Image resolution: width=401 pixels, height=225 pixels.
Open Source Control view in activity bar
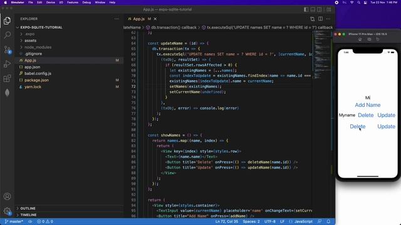click(7, 49)
